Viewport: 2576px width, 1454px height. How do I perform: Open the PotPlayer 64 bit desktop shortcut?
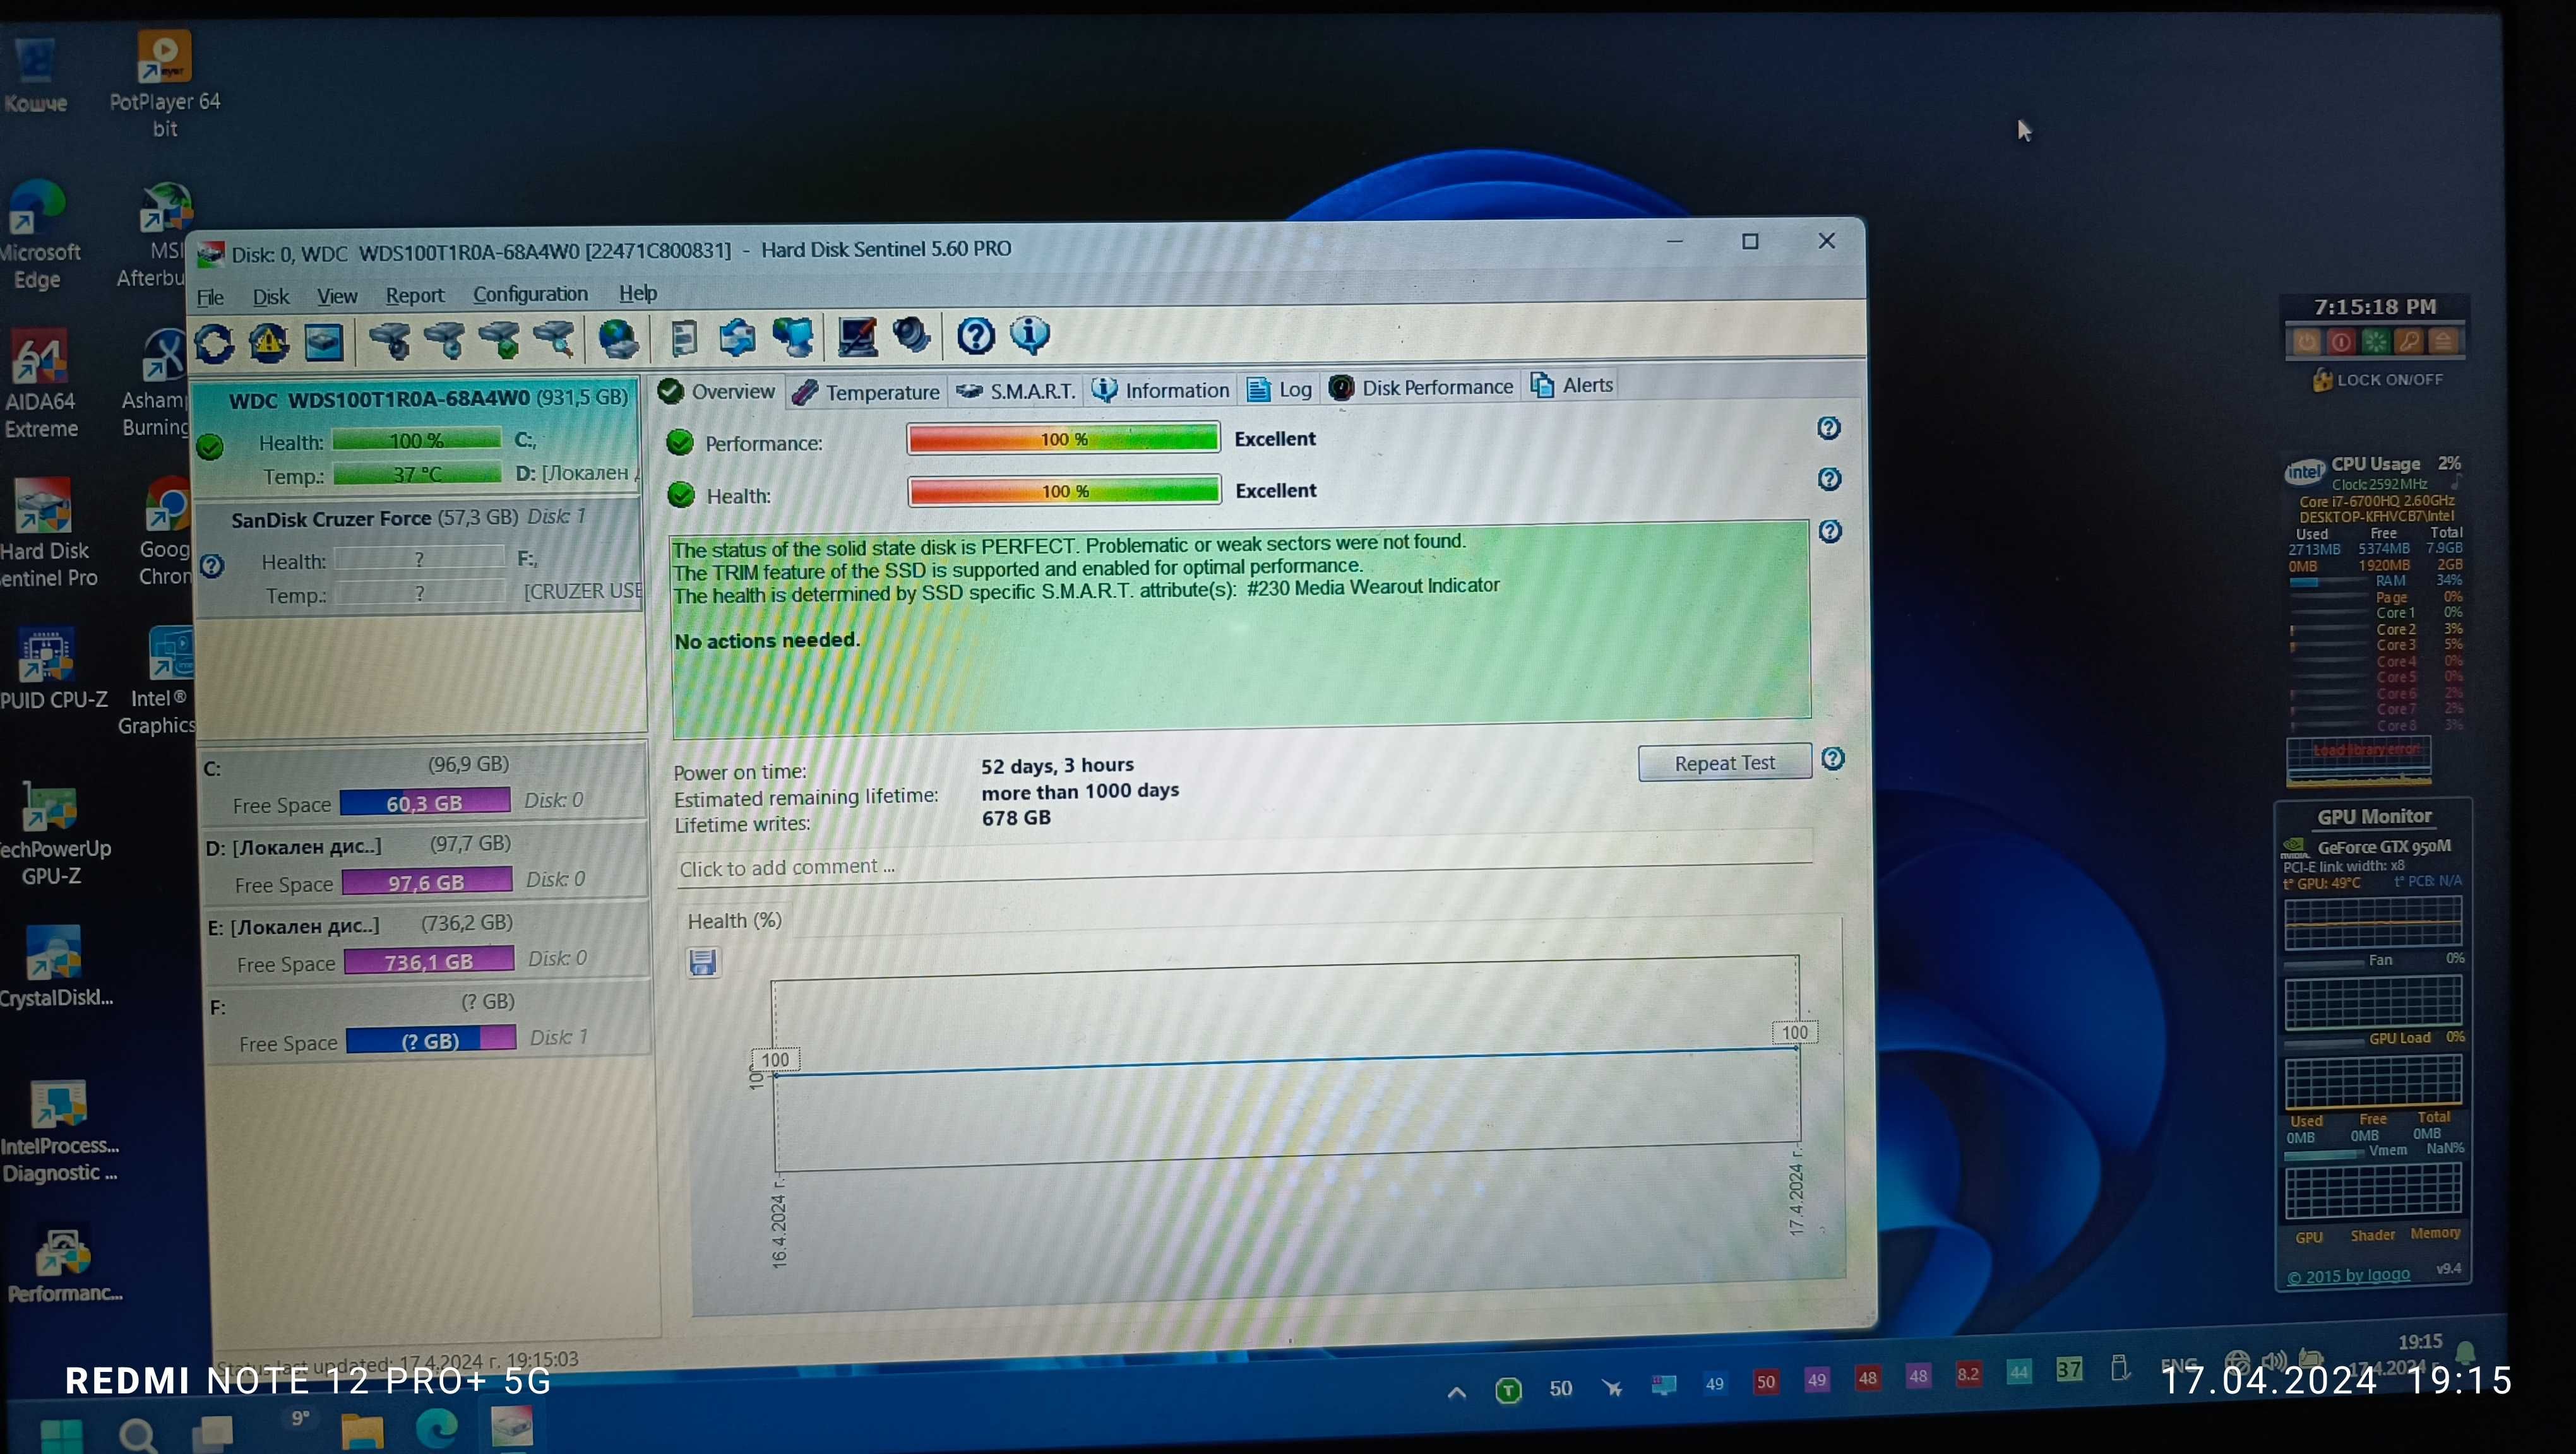pos(165,84)
